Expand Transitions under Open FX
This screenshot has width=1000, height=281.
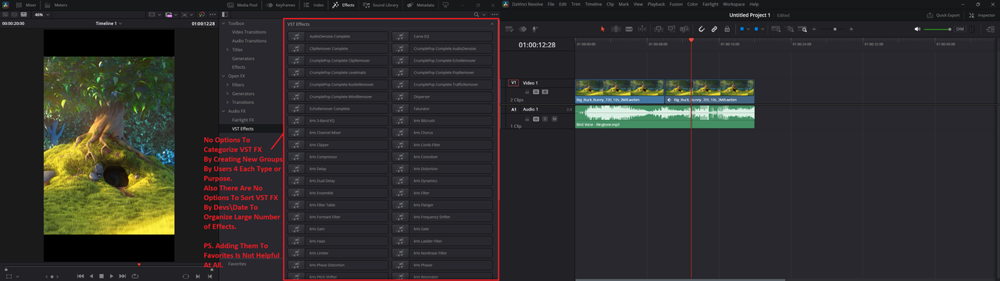227,102
